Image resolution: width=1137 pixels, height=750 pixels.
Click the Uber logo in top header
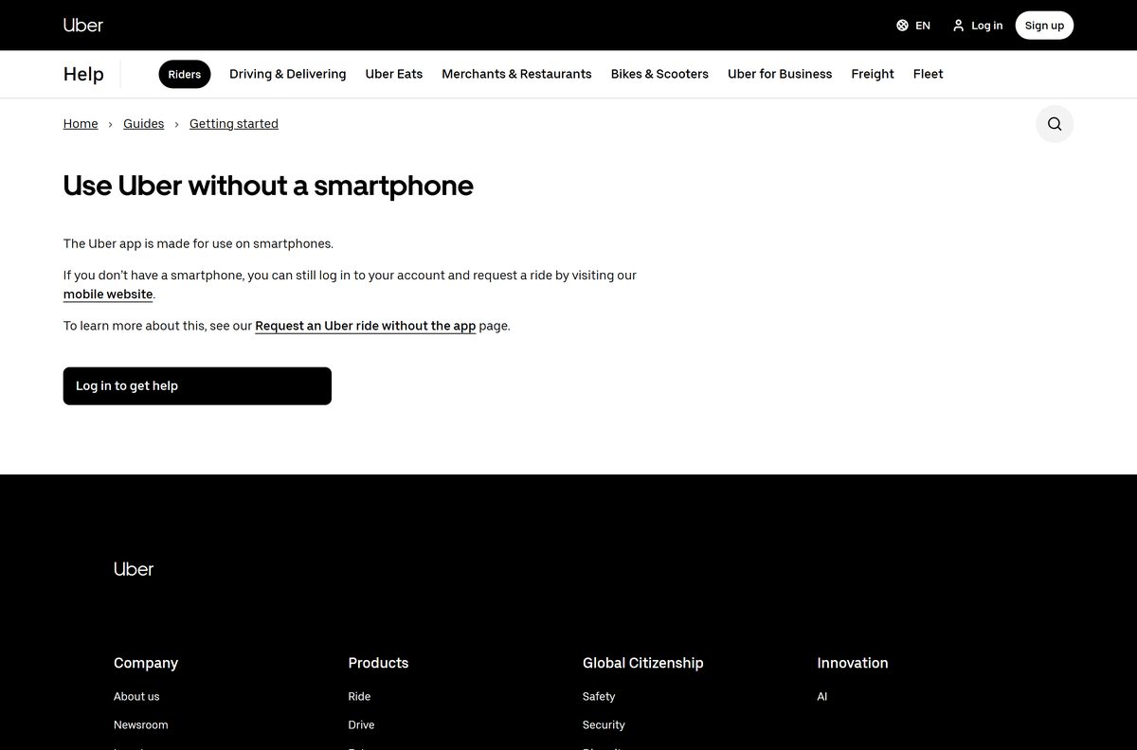83,25
